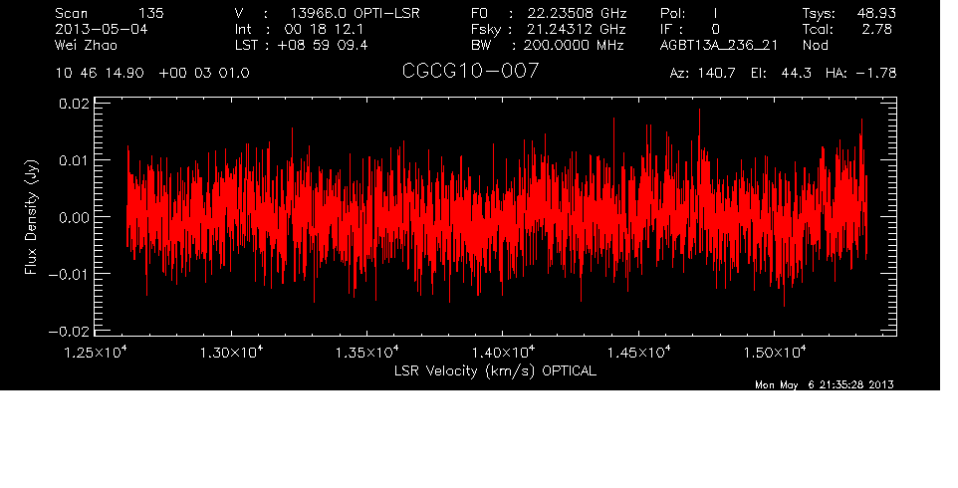The image size is (958, 488).
Task: Click the IF: 0 entry
Action: tap(690, 29)
